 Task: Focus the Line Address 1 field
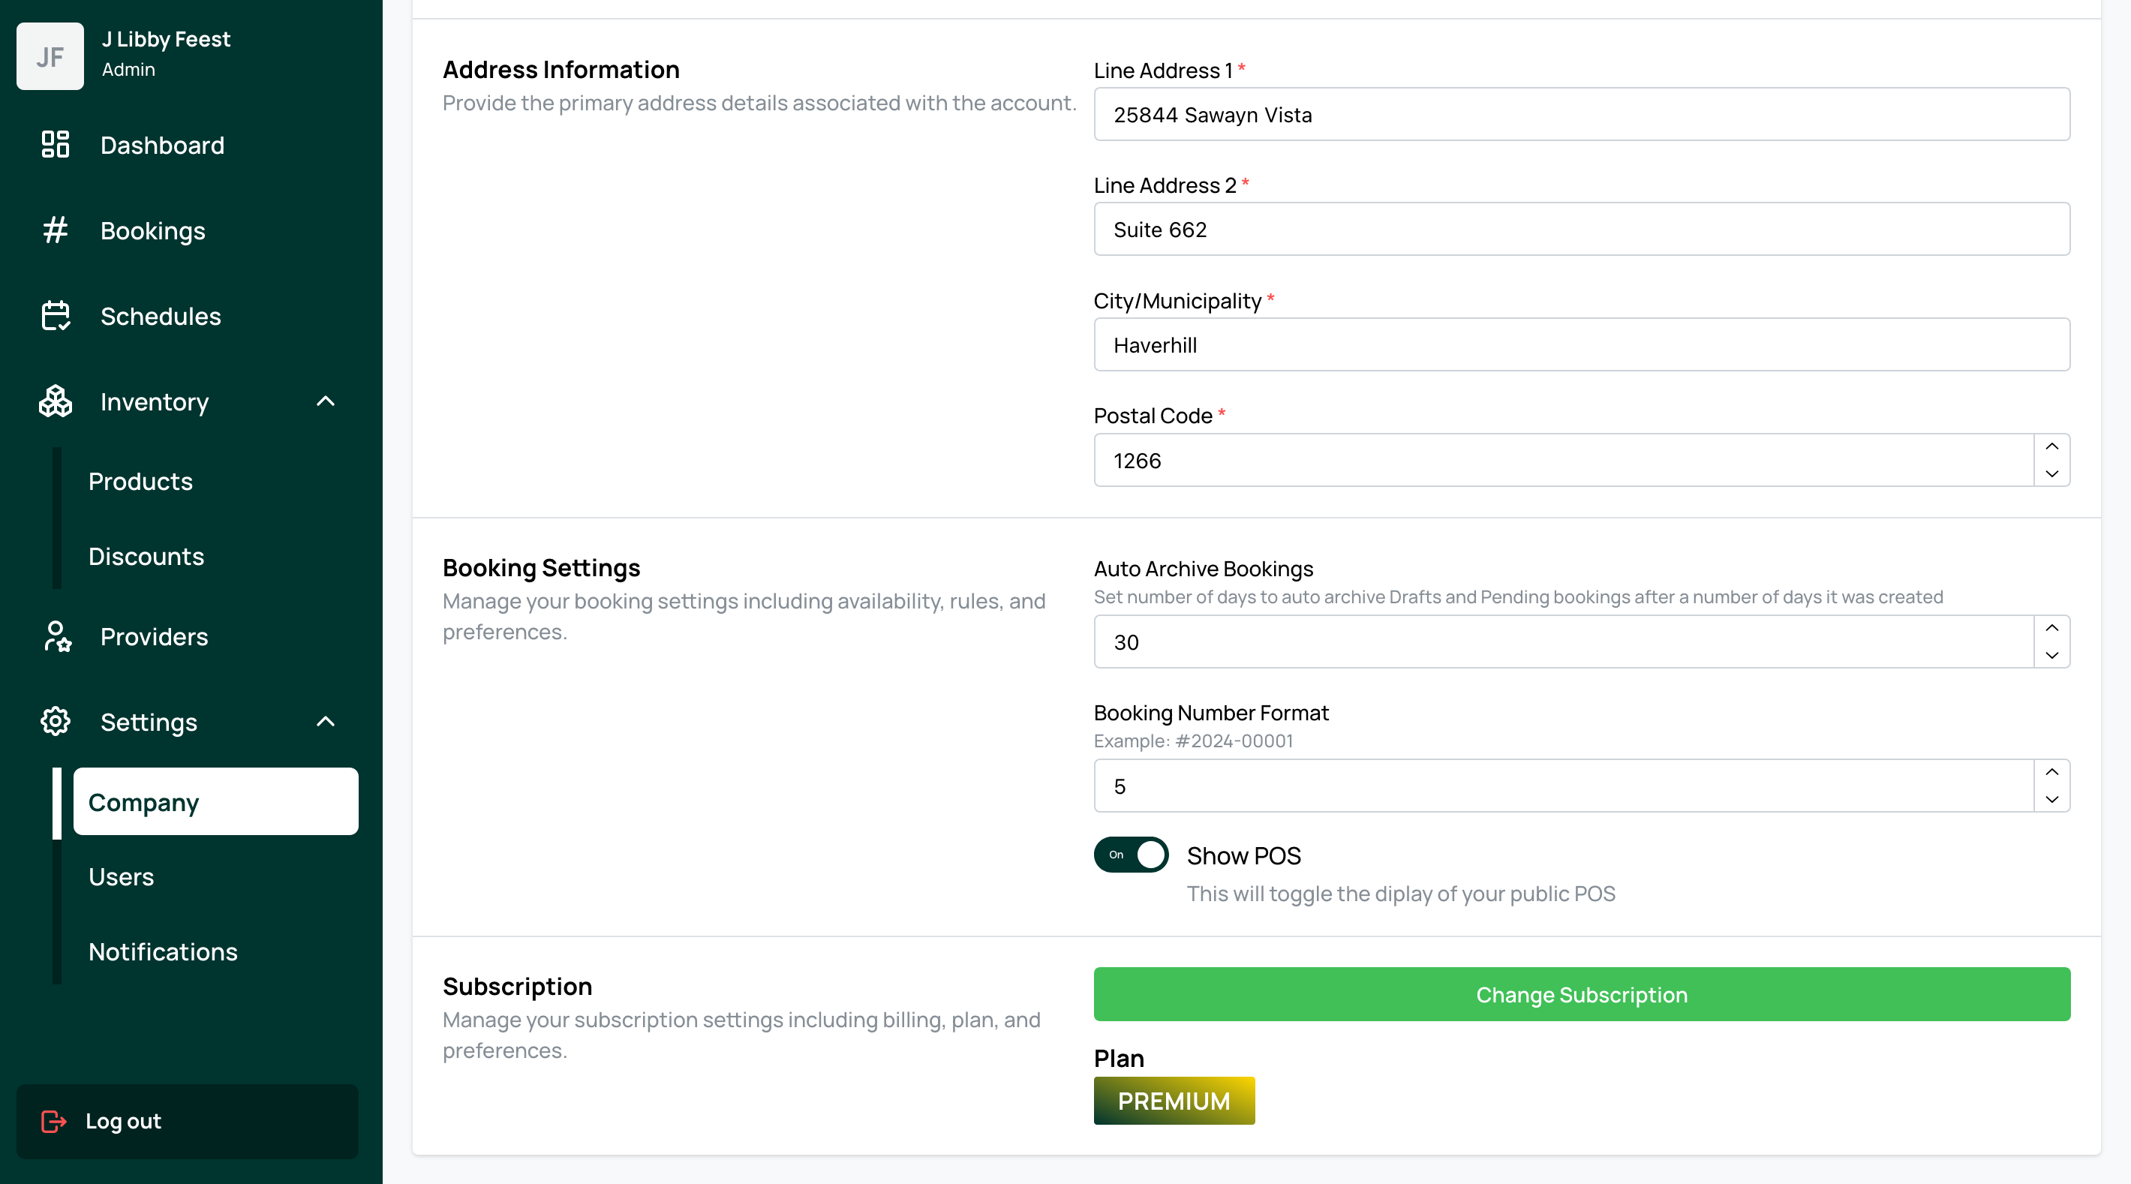click(1581, 114)
